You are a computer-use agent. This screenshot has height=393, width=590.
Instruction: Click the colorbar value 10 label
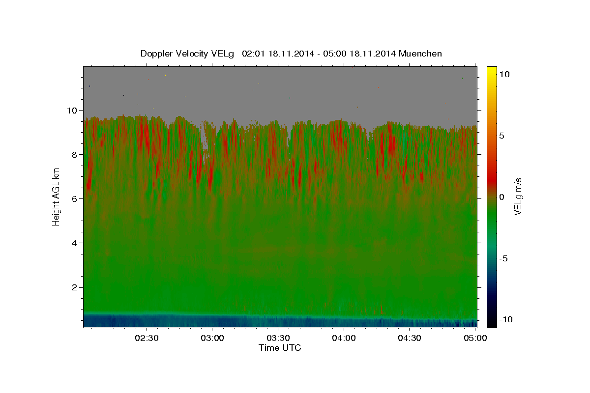pos(504,74)
